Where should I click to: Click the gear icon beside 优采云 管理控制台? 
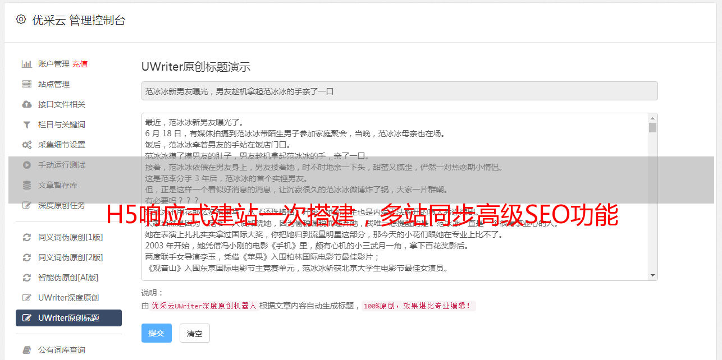tap(21, 20)
